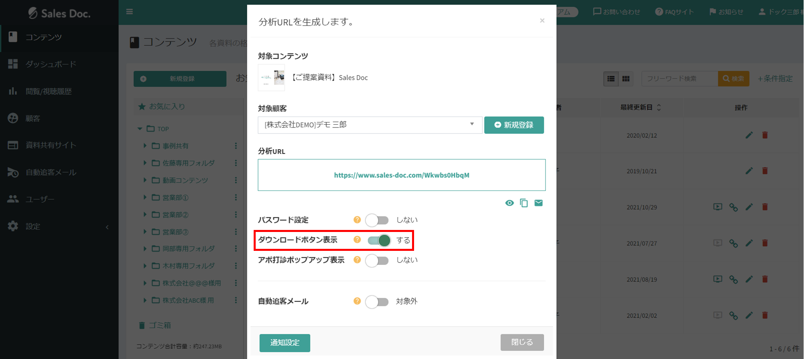The width and height of the screenshot is (804, 359).
Task: Toggle the パスワード設定 switch
Action: 377,220
